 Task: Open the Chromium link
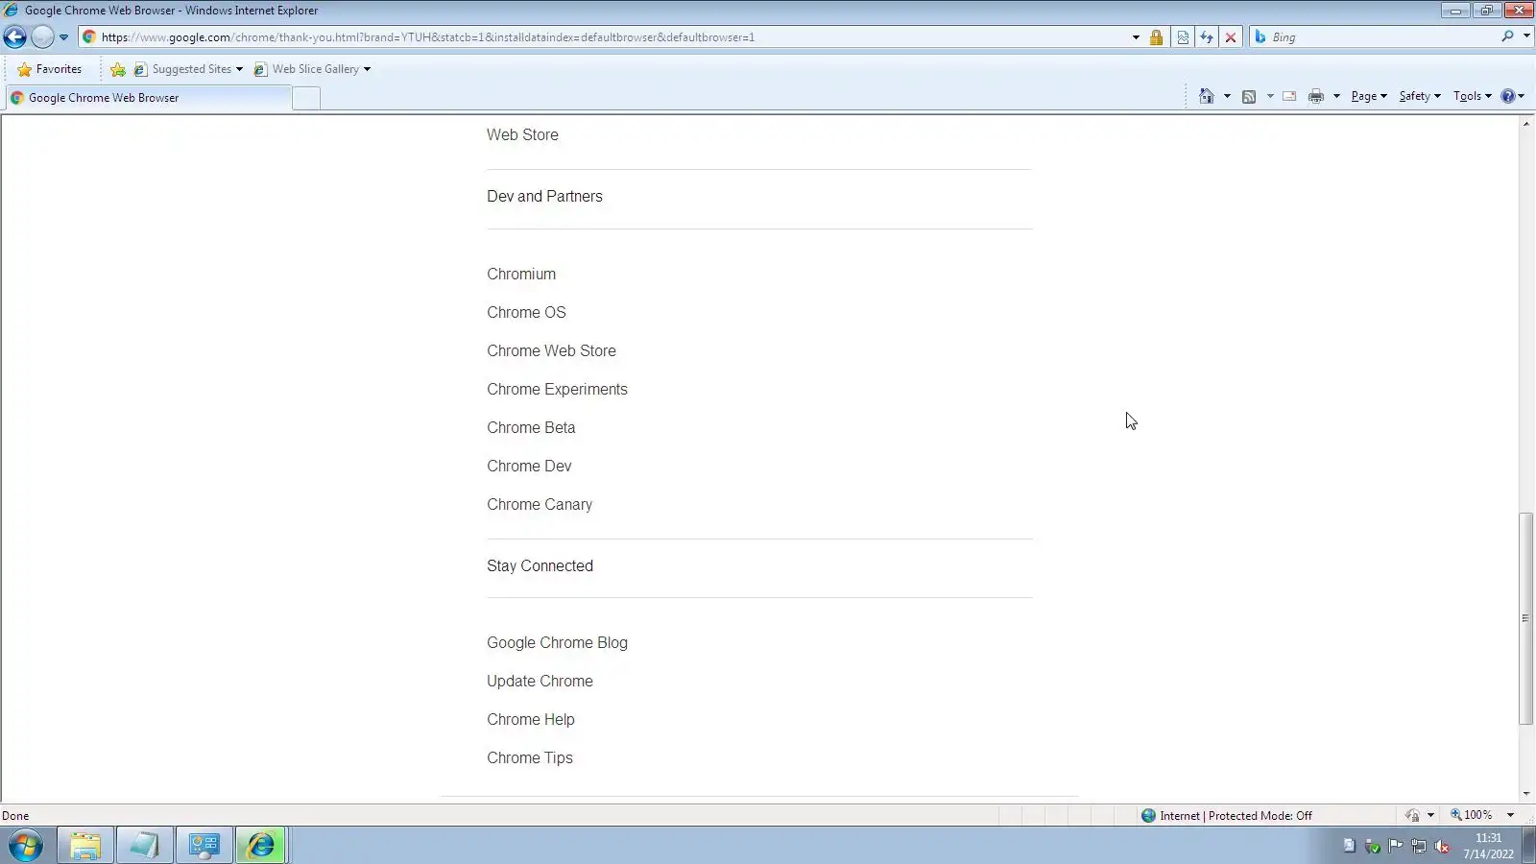pos(521,275)
